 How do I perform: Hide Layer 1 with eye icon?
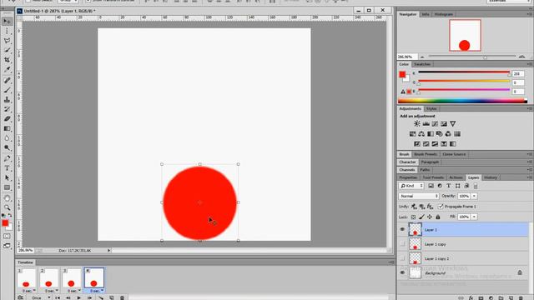point(402,230)
